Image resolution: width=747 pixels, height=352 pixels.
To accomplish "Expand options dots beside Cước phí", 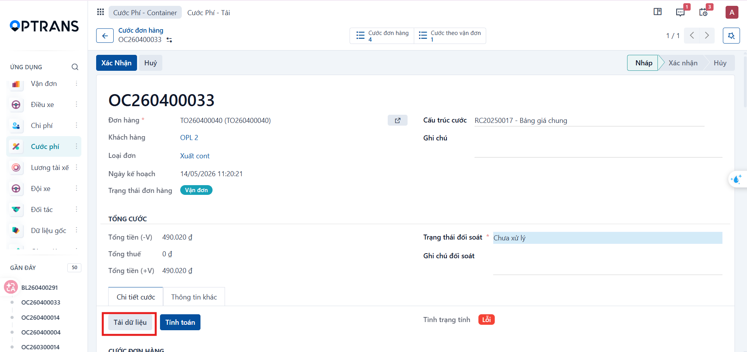I will tap(76, 146).
